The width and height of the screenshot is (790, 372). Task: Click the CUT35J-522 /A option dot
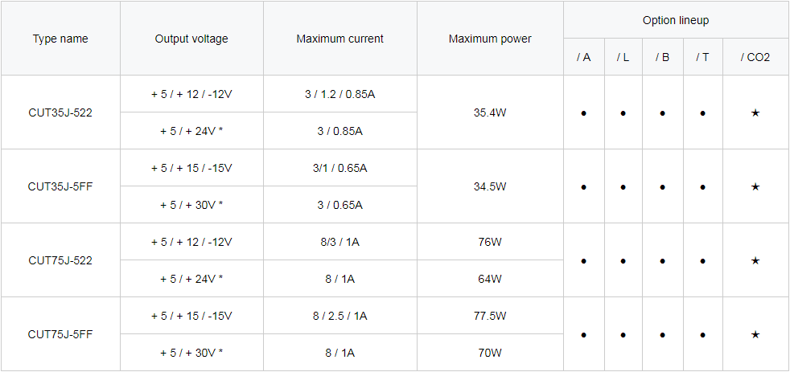[x=583, y=113]
